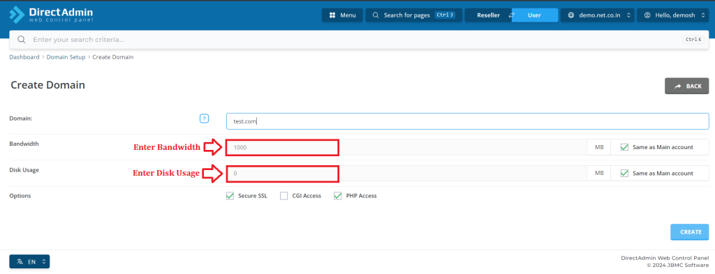Screen dimensions: 715x274
Task: Click the Create Domain page heading
Action: 48,85
